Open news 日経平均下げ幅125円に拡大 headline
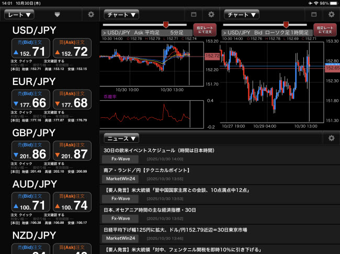 [220, 234]
